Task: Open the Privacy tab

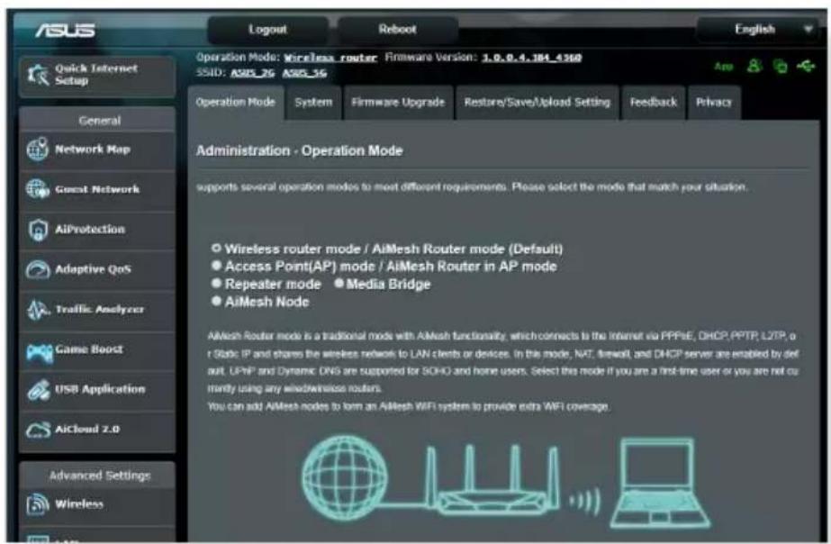Action: (714, 103)
